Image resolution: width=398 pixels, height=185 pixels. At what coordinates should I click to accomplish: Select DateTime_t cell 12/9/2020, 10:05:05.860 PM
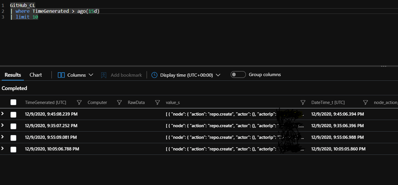coord(338,149)
